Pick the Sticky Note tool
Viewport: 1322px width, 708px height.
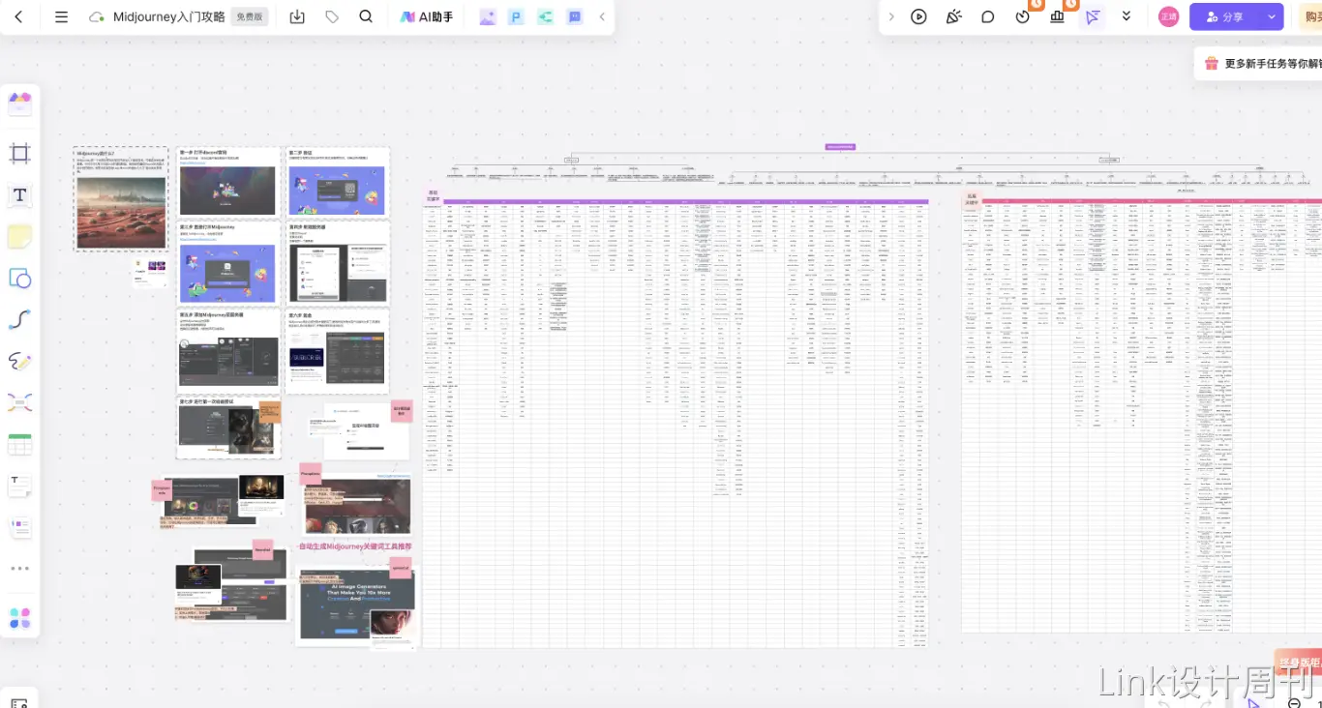point(19,237)
